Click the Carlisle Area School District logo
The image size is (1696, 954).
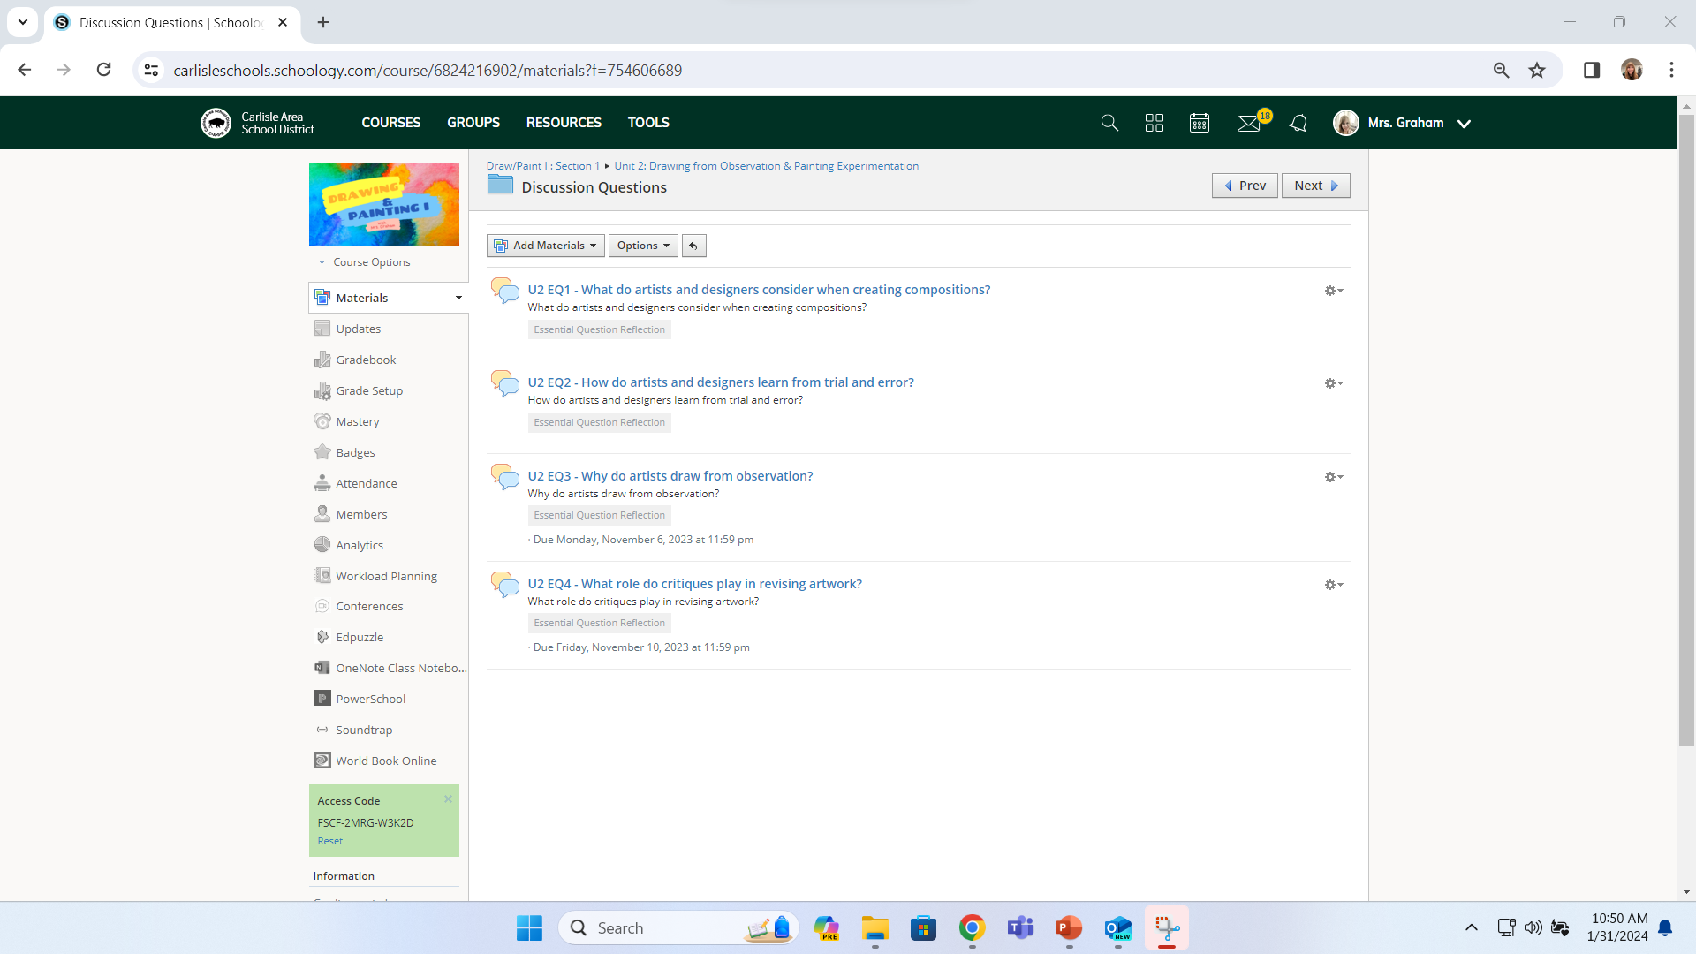258,123
